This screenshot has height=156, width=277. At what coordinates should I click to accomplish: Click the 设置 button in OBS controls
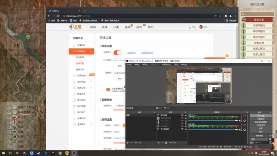(x=261, y=128)
